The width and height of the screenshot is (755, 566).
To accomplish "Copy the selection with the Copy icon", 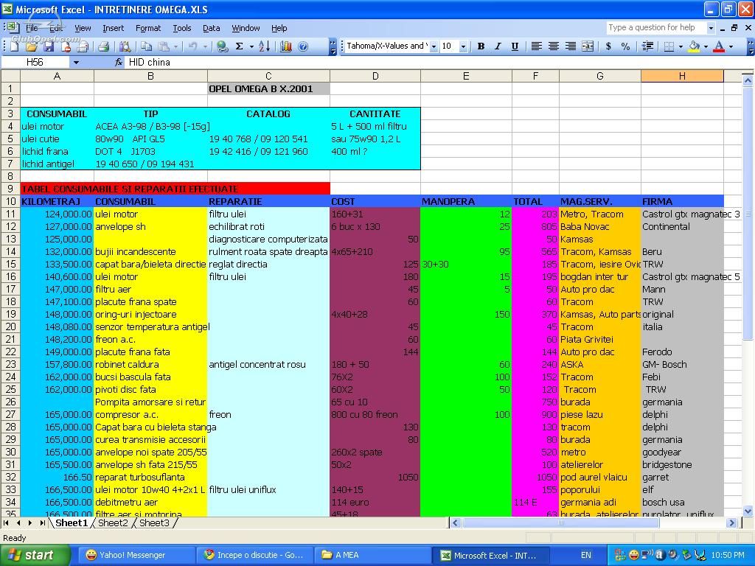I will (147, 46).
